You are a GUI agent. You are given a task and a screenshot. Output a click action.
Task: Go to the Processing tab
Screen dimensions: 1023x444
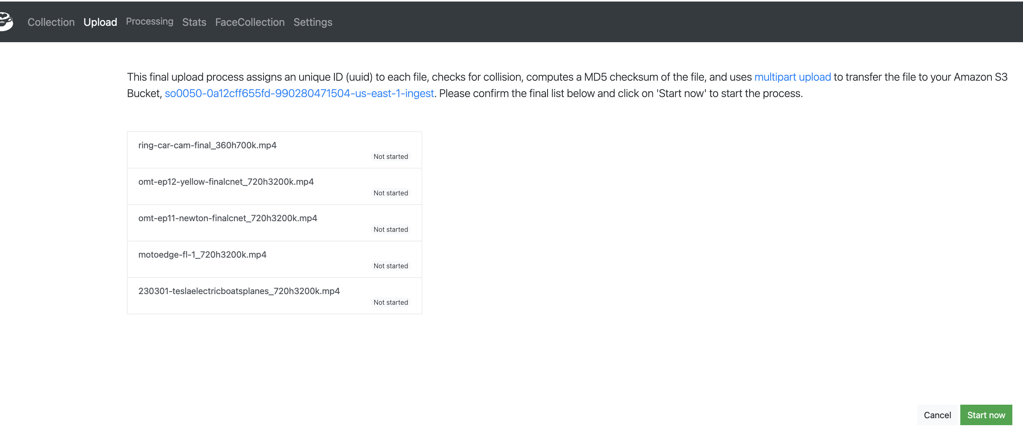click(149, 21)
